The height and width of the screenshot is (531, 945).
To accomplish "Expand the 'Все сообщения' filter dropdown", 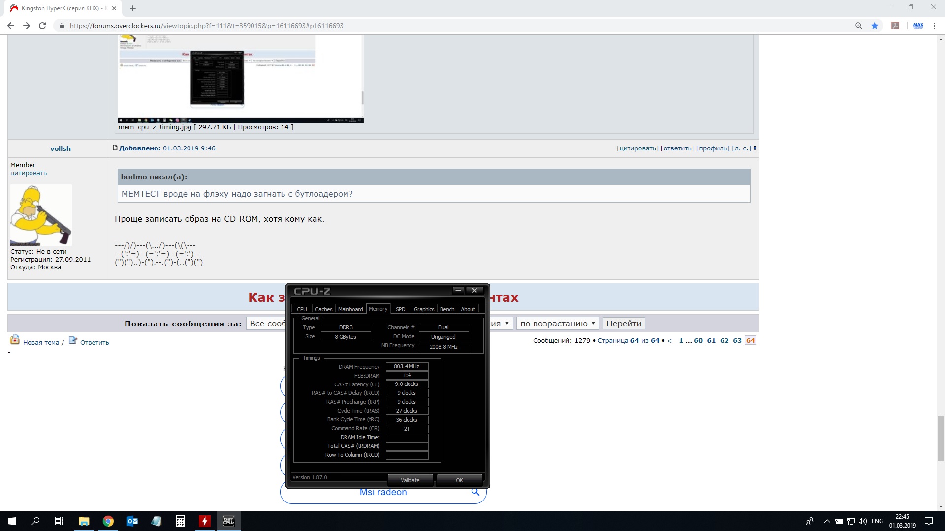I will 266,324.
